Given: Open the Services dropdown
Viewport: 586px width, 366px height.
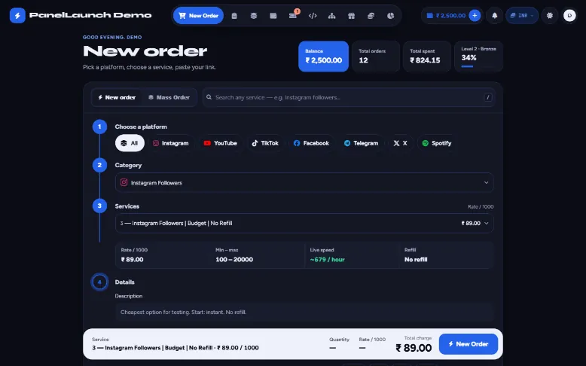Looking at the screenshot, I should 304,223.
